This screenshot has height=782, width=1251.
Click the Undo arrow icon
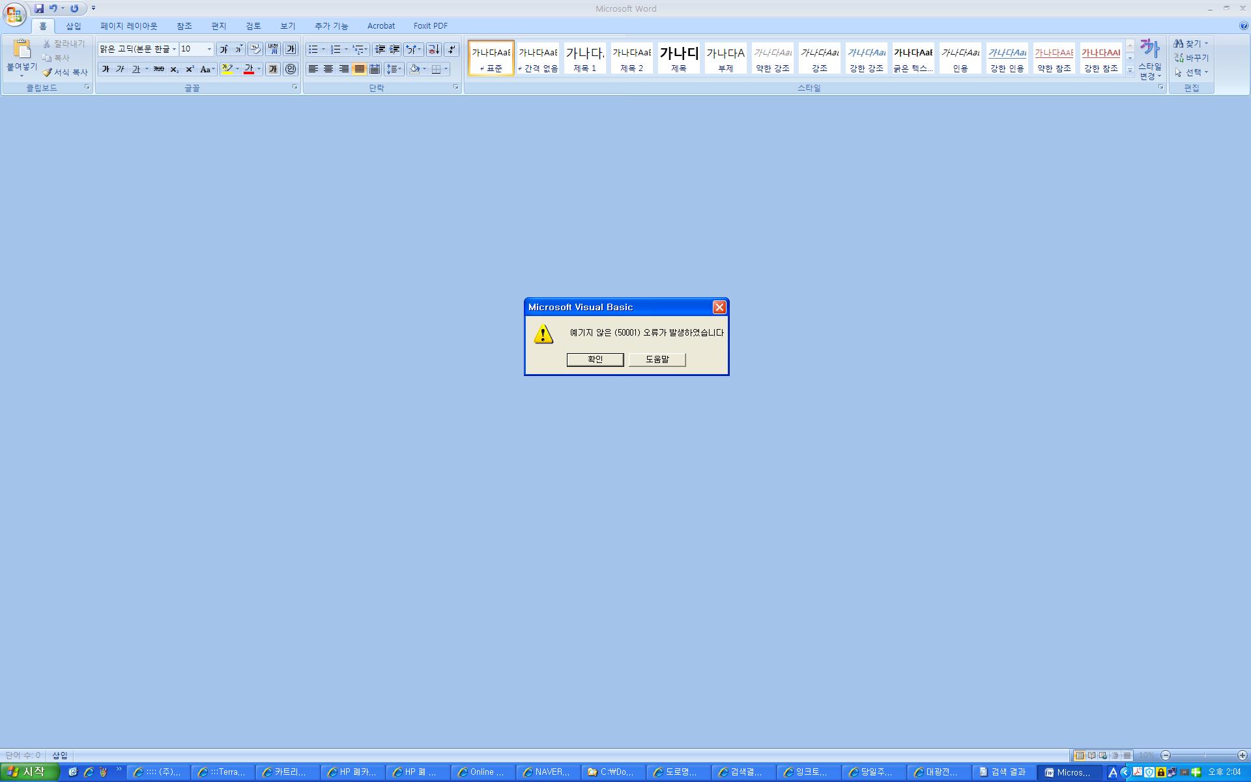pos(53,8)
